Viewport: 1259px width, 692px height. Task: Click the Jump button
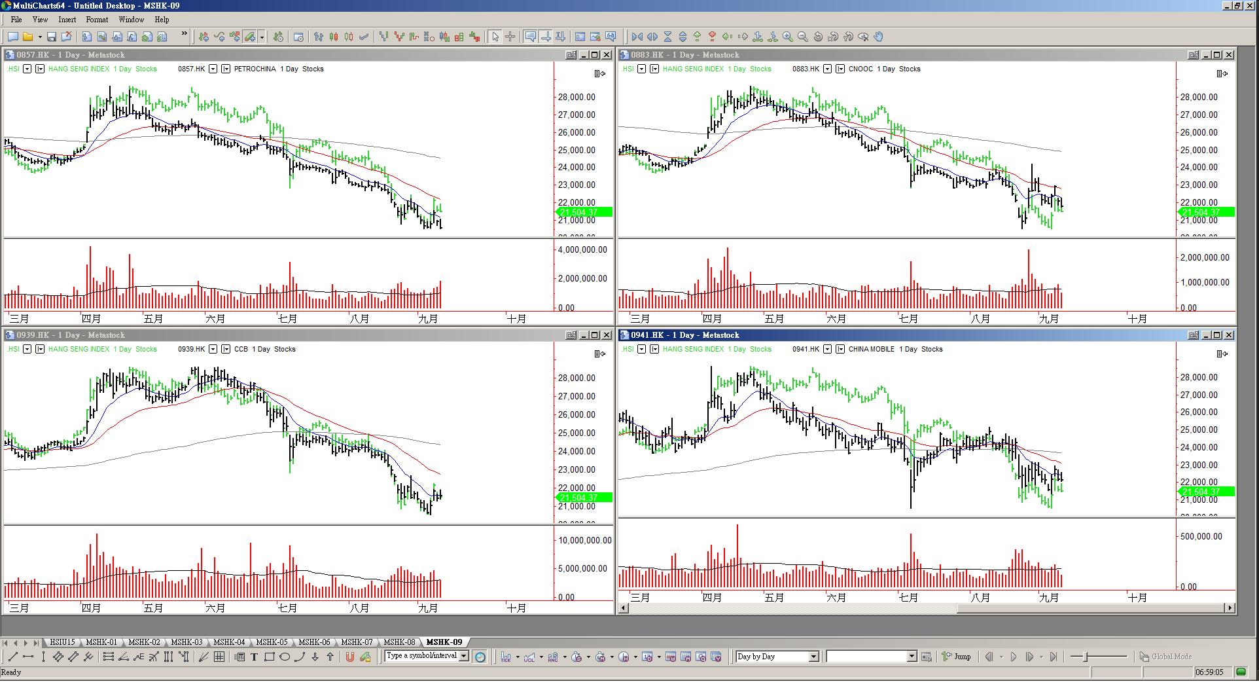point(957,657)
